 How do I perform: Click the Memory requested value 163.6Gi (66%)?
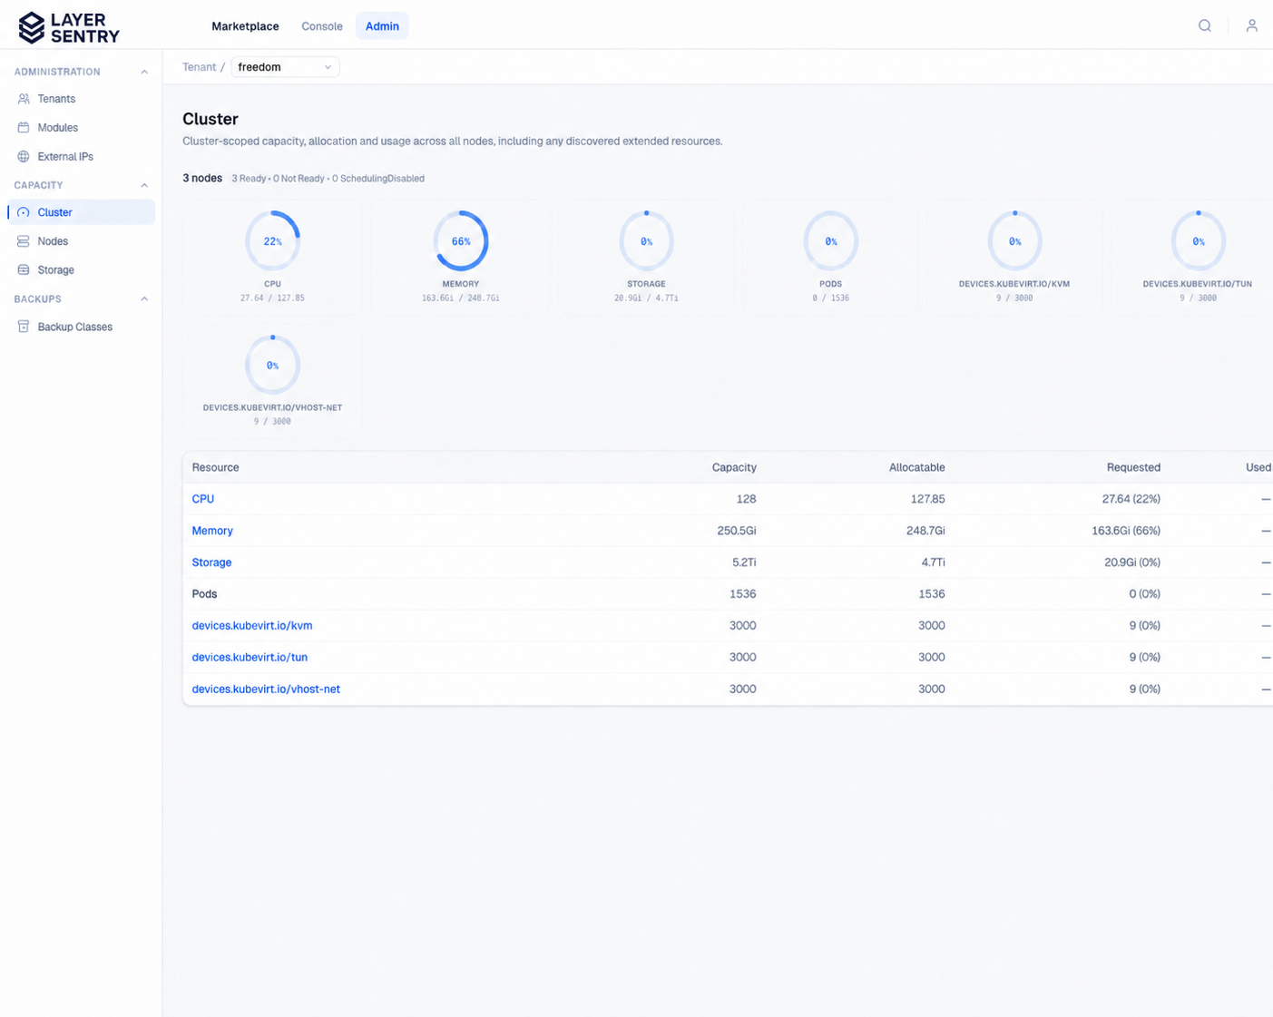(x=1126, y=531)
